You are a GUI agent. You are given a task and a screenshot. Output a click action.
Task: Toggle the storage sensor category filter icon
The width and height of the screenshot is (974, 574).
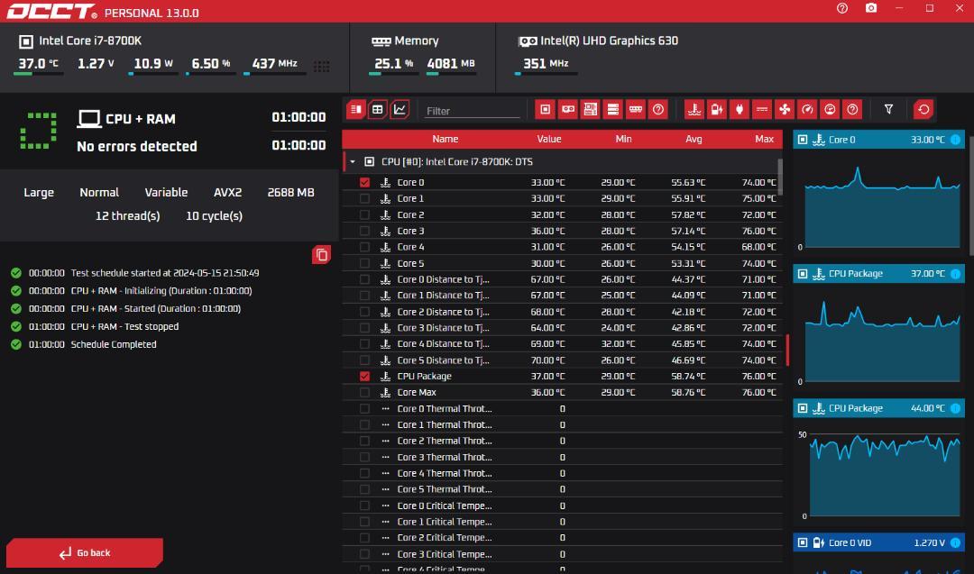click(x=613, y=110)
